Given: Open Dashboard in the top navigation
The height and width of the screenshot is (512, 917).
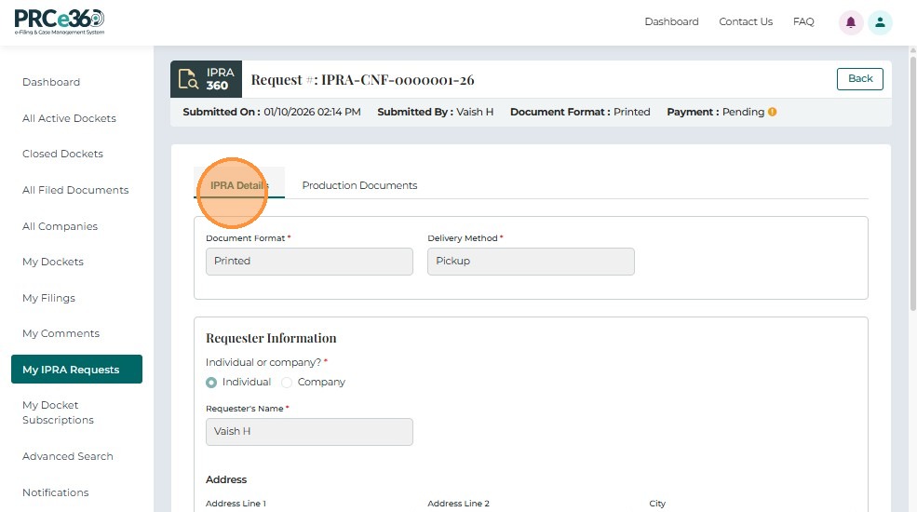Looking at the screenshot, I should [671, 22].
